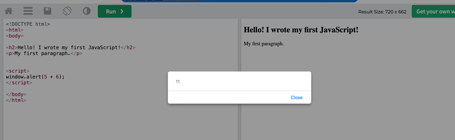Place cursor on the <!DOCTYPE html> line
The image size is (455, 140).
tap(28, 24)
